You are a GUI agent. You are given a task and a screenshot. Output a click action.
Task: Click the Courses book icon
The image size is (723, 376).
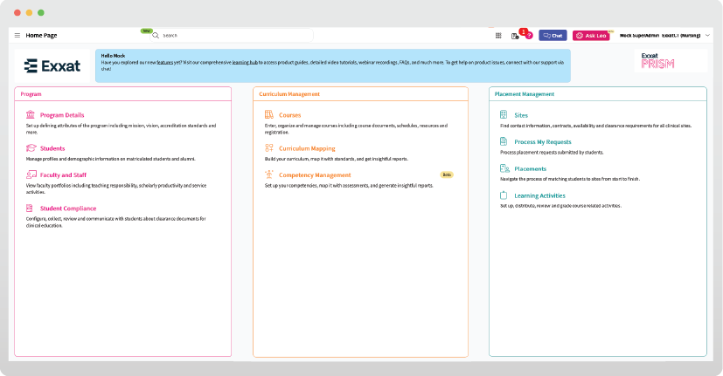pyautogui.click(x=269, y=114)
